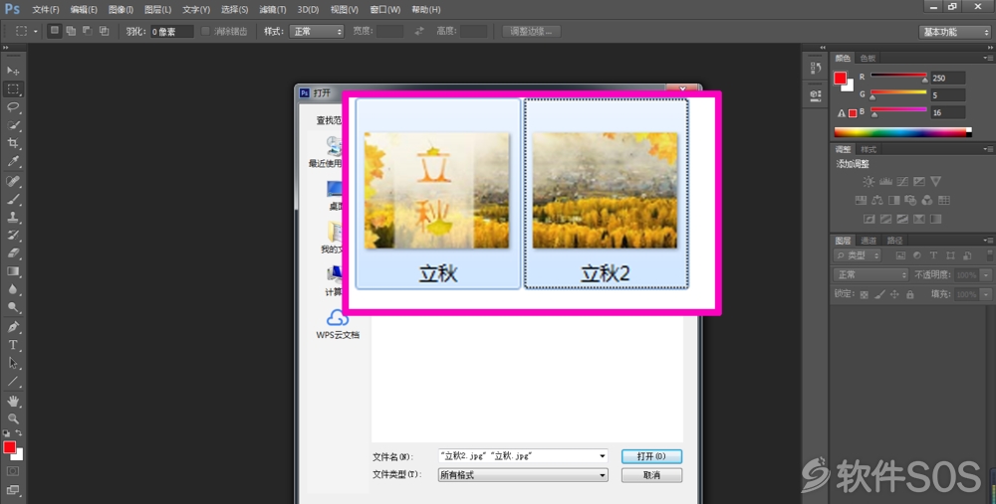The image size is (996, 504).
Task: Click the 打开(O) button
Action: (651, 456)
